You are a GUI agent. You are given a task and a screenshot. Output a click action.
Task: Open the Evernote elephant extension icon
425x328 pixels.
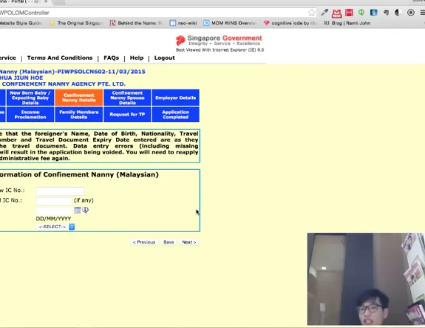387,13
